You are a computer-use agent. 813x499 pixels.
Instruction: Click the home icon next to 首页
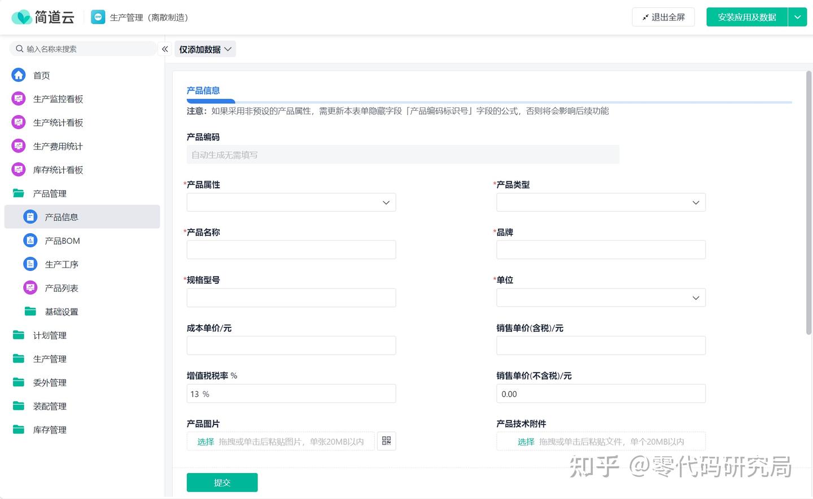click(19, 75)
